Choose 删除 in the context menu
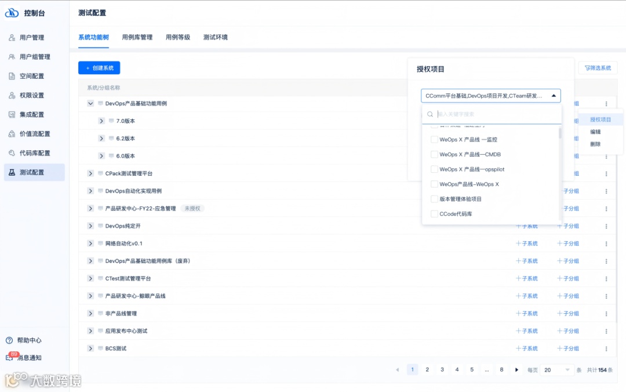The height and width of the screenshot is (392, 626). pos(595,144)
